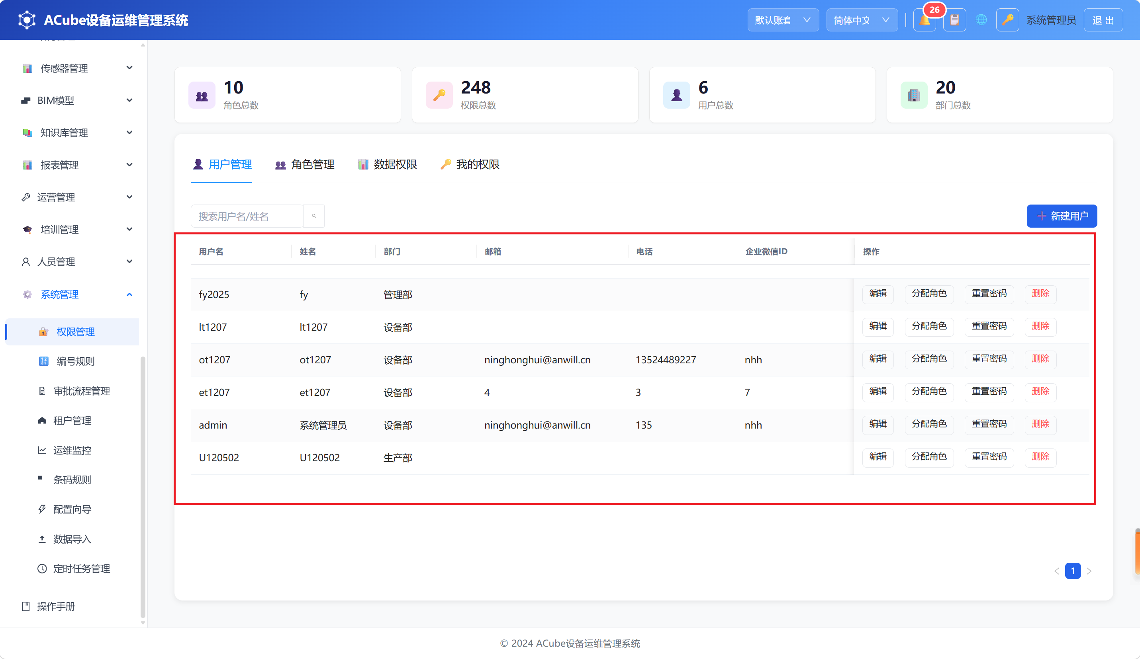This screenshot has height=659, width=1140.
Task: Switch to 角色管理 tab
Action: (x=304, y=164)
